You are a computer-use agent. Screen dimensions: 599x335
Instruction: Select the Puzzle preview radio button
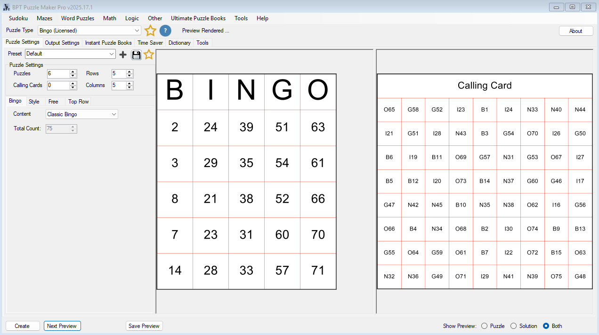(485, 326)
